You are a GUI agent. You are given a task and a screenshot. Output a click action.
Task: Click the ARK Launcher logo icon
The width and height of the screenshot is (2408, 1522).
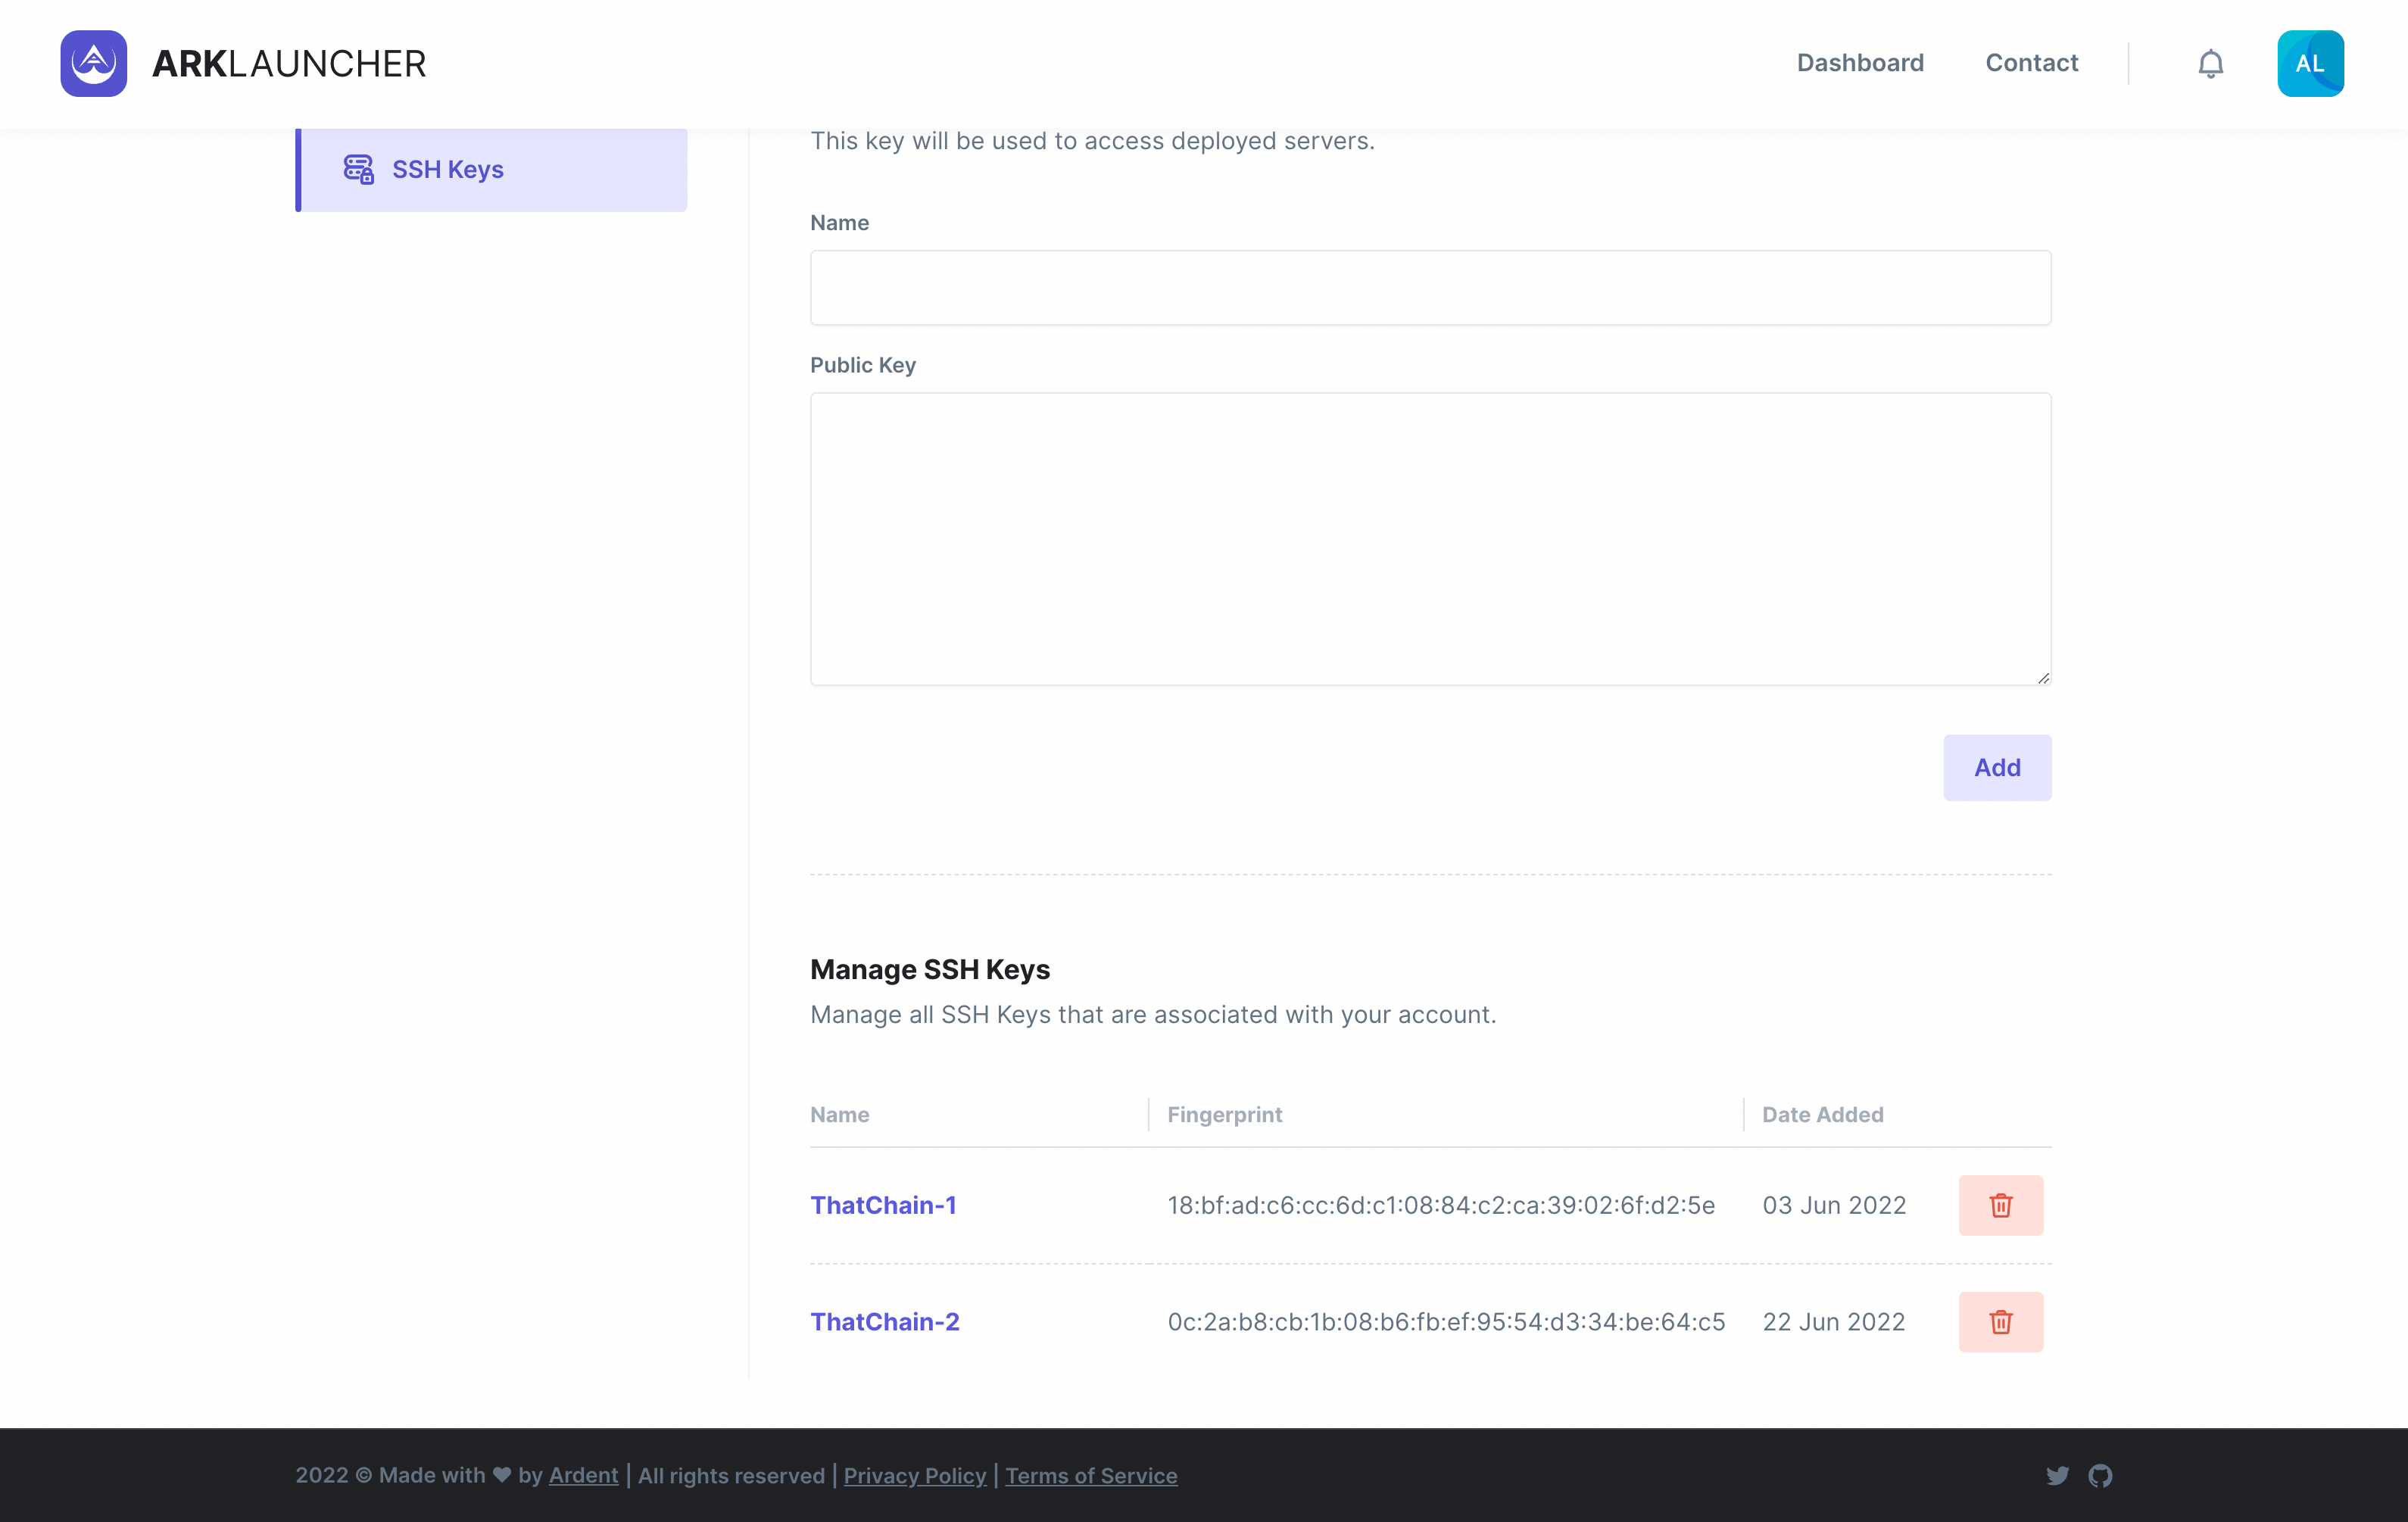93,63
